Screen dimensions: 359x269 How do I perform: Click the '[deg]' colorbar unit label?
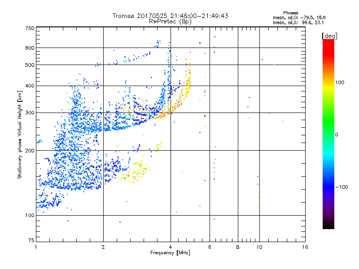click(329, 36)
